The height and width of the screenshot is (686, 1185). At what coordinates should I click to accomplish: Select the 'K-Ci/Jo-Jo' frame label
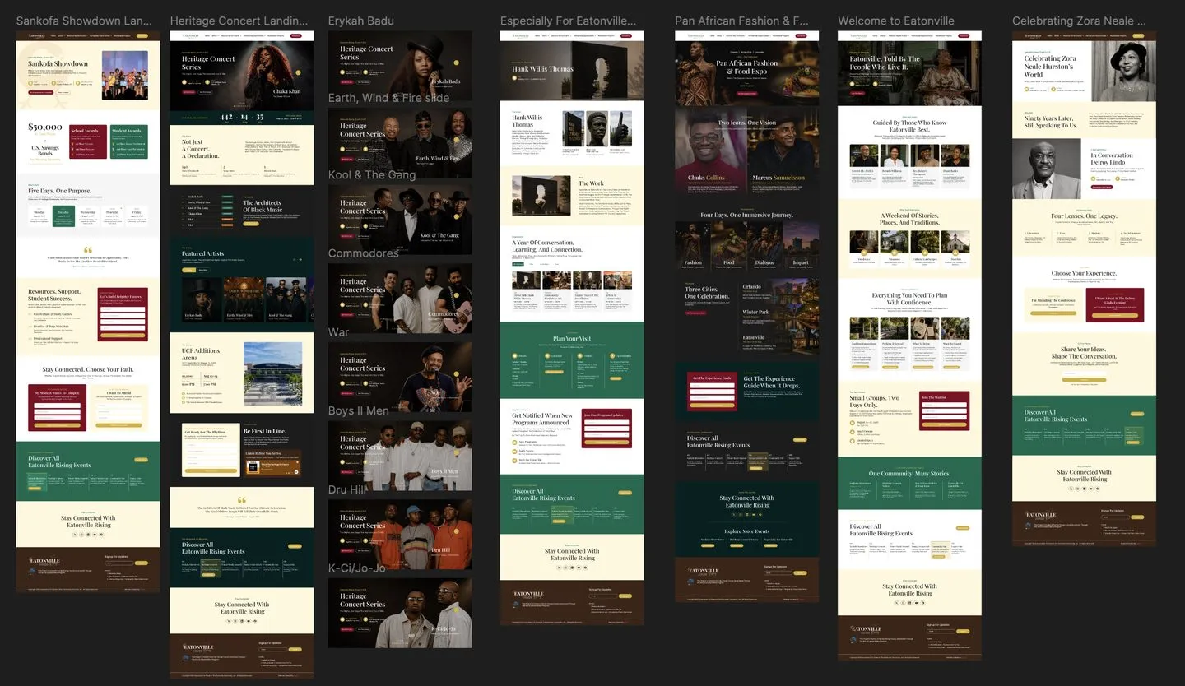pyautogui.click(x=356, y=568)
